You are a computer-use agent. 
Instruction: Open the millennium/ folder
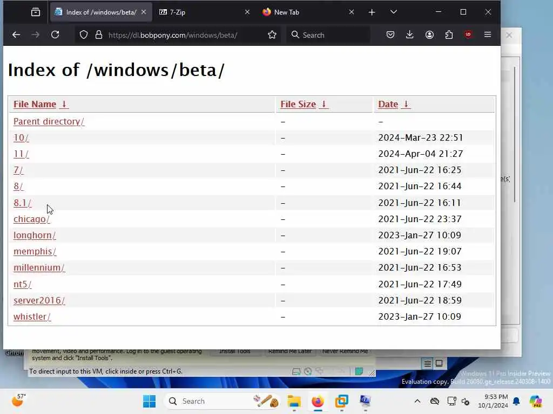coord(39,267)
